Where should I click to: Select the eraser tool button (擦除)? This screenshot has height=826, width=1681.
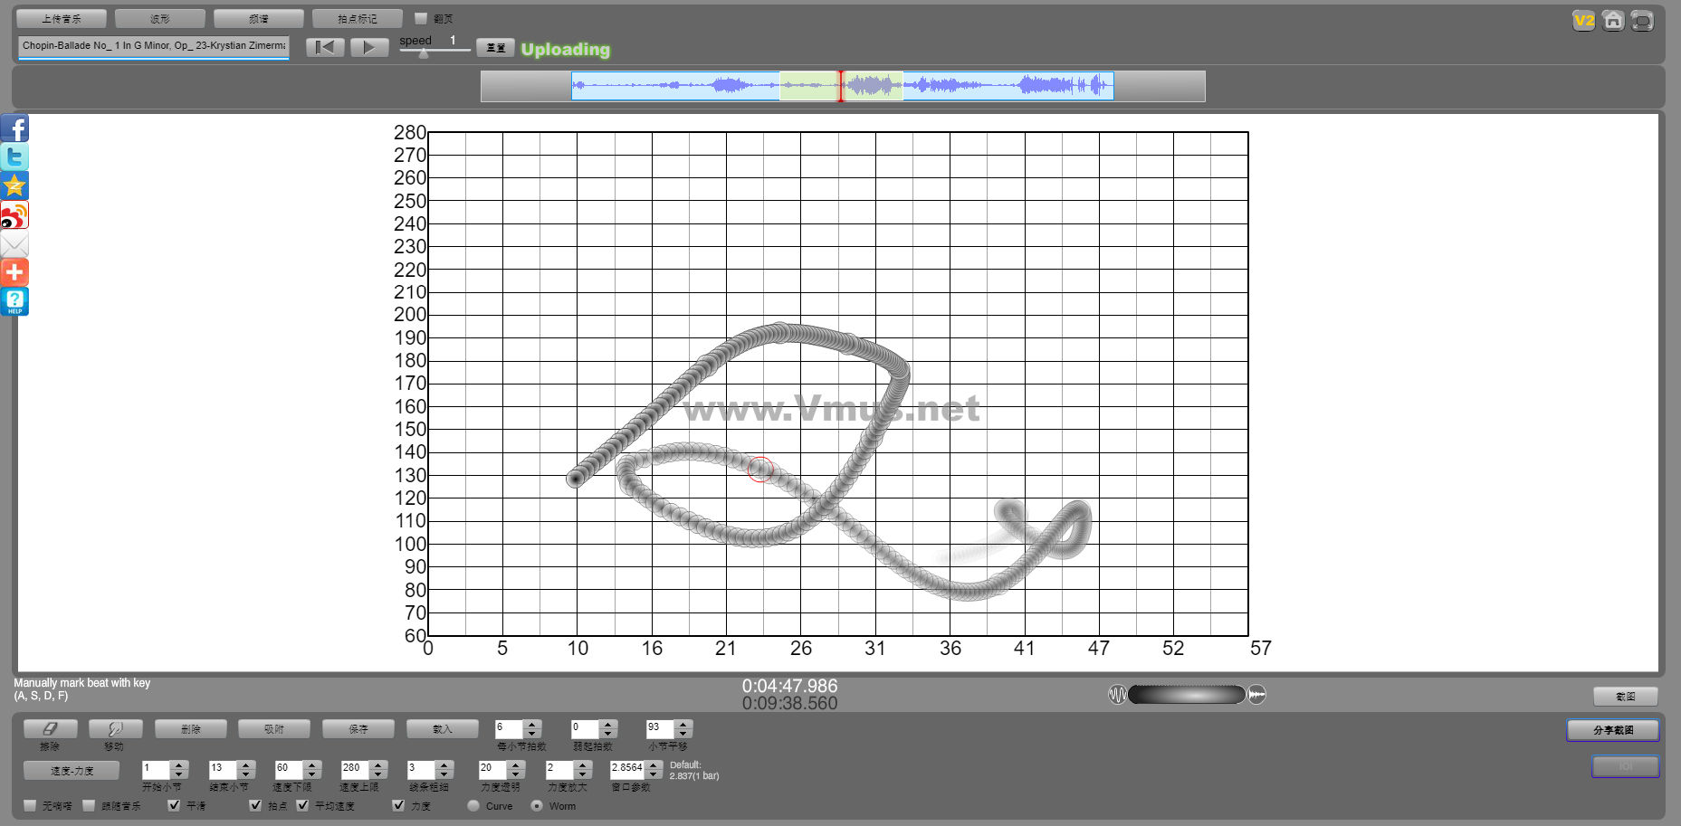click(x=50, y=728)
